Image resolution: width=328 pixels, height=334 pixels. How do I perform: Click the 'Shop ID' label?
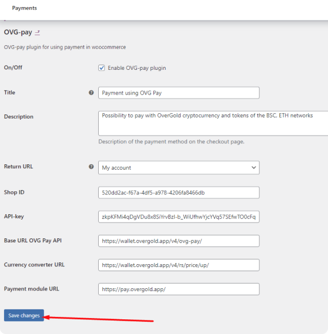tap(14, 193)
